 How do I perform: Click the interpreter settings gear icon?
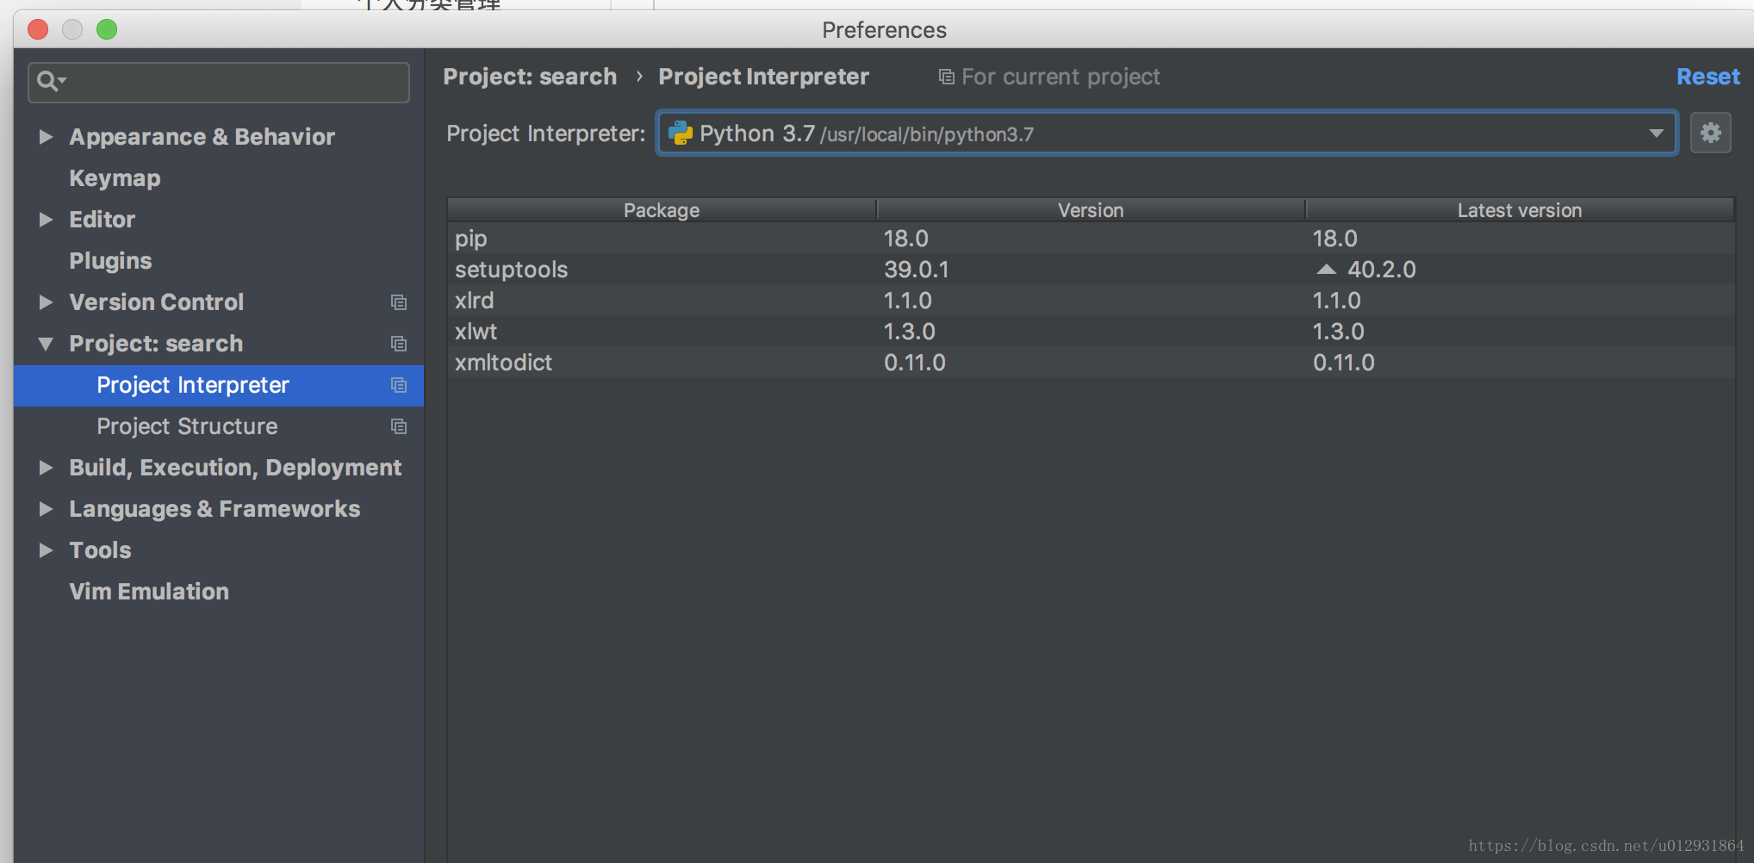(1710, 133)
